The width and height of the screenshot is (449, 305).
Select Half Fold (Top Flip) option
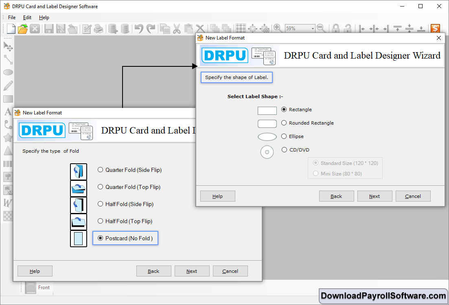click(125, 221)
